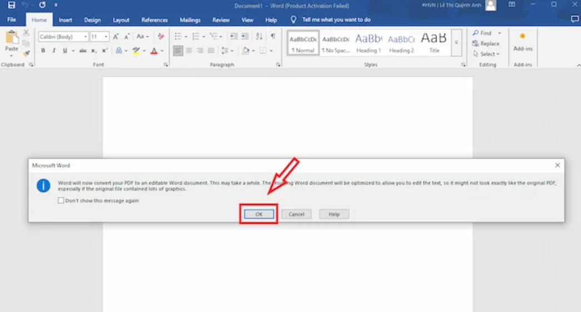Apply yellow text highlight color
Viewport: 581px width, 312px height.
136,51
